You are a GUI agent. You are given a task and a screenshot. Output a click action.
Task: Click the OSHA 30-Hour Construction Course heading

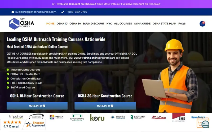coord(105,96)
